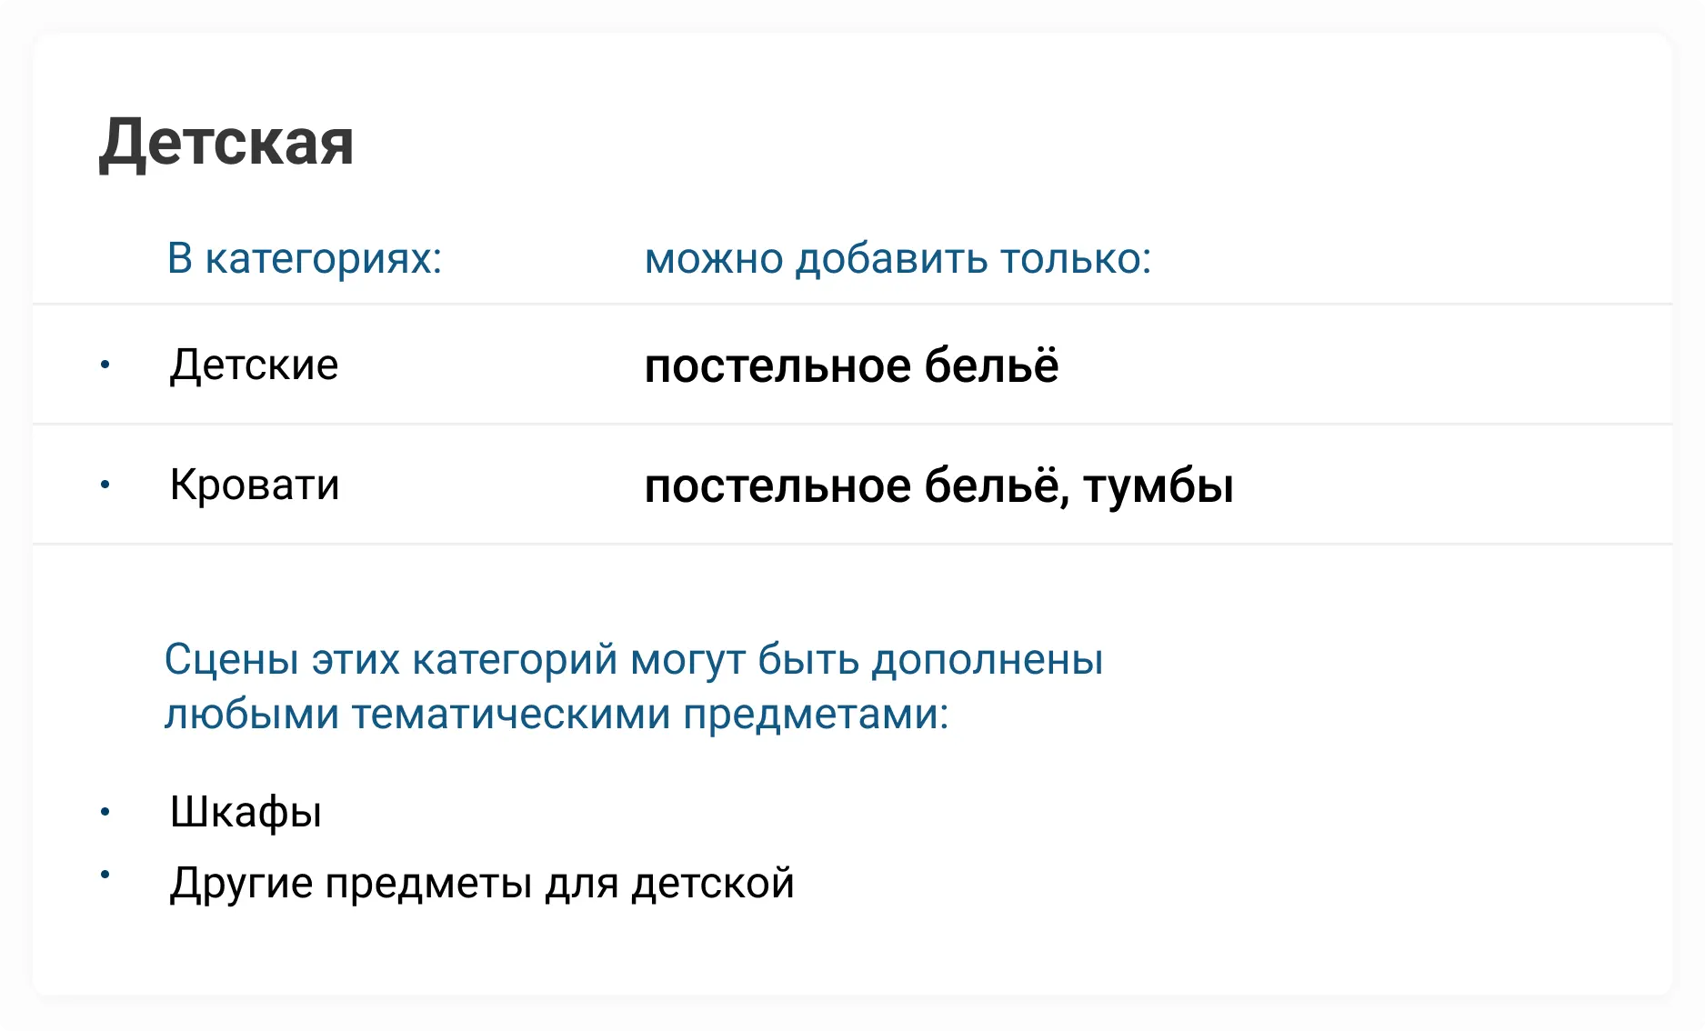Click the "можно добавить только:" column header
1705x1031 pixels.
click(x=898, y=259)
